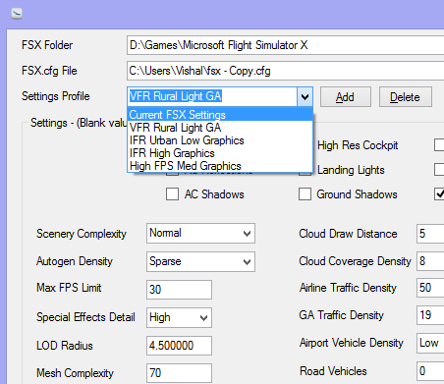Expand the Autogen Density dropdown
This screenshot has width=444, height=384.
pos(247,261)
